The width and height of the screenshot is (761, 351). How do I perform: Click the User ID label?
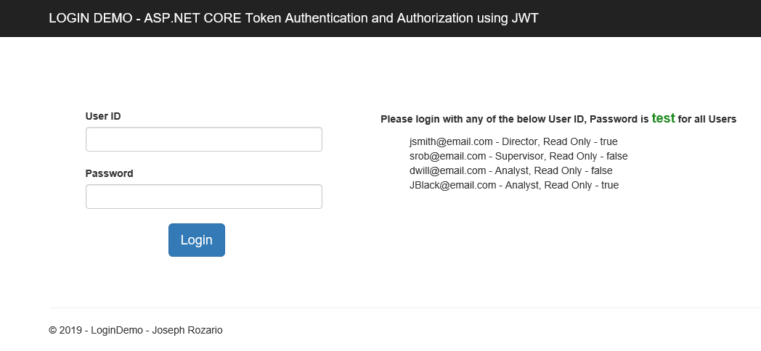click(x=103, y=116)
